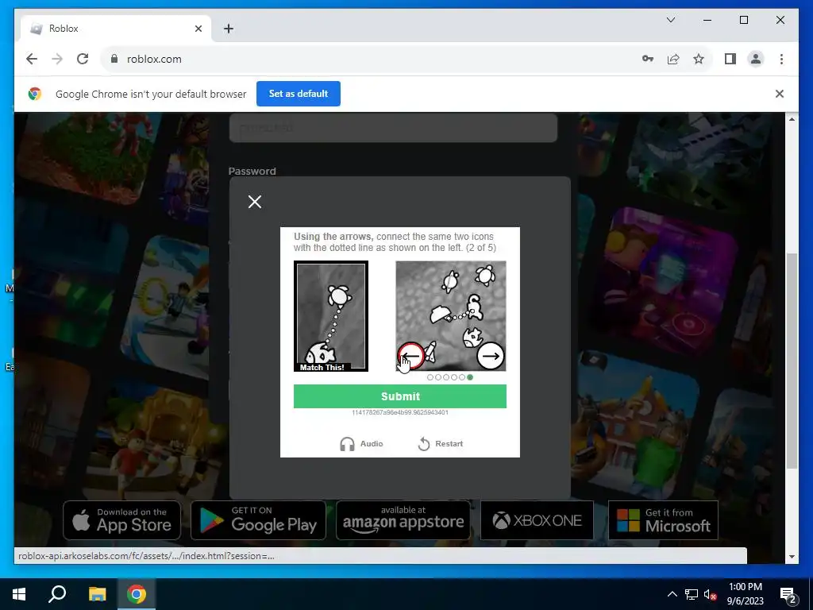Go back to the previous page

(32, 59)
